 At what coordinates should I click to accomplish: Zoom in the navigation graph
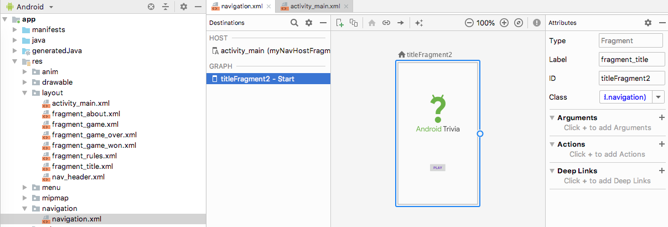(504, 23)
